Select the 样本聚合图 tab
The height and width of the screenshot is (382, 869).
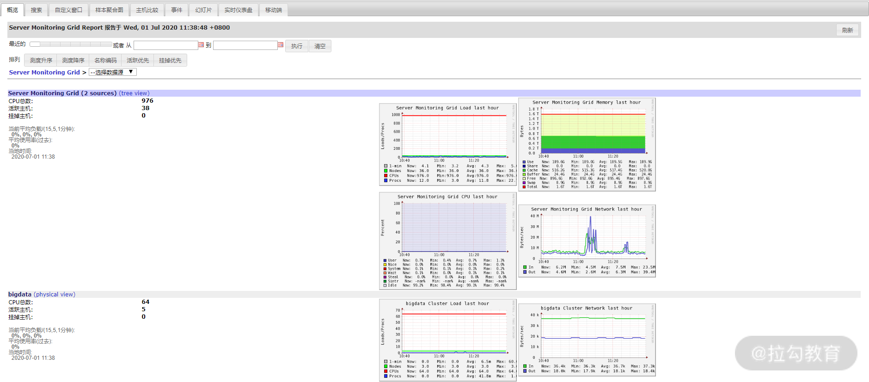(109, 10)
